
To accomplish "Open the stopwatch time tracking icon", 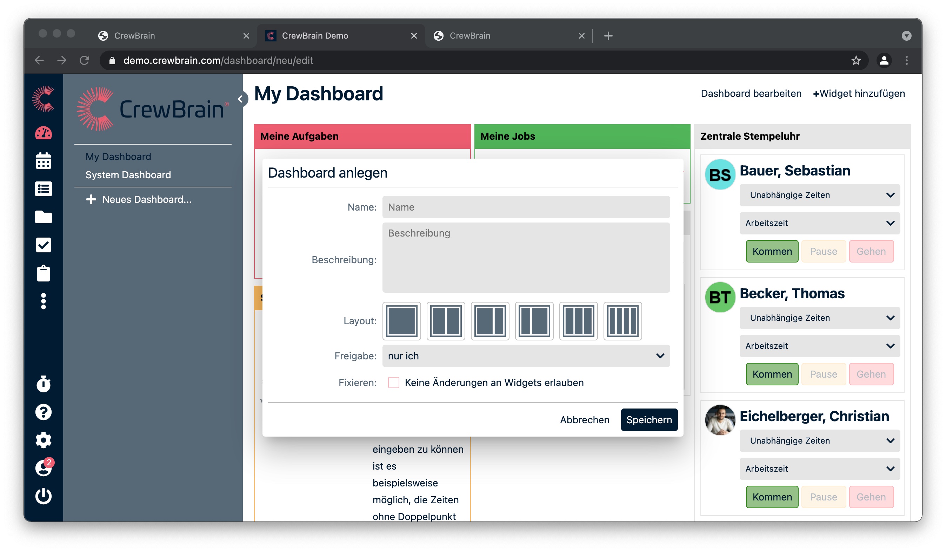I will 44,384.
